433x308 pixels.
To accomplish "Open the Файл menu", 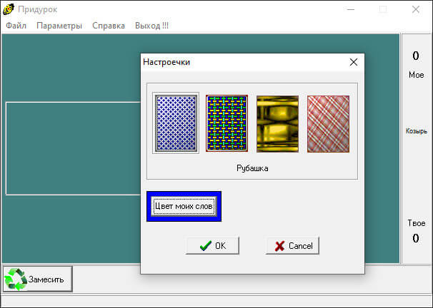I will pyautogui.click(x=16, y=26).
